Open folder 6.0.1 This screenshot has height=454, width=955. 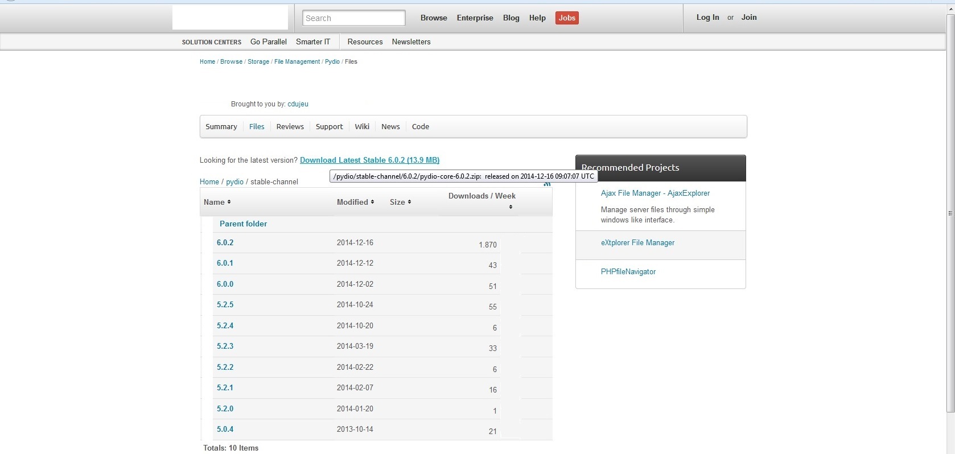(x=225, y=263)
